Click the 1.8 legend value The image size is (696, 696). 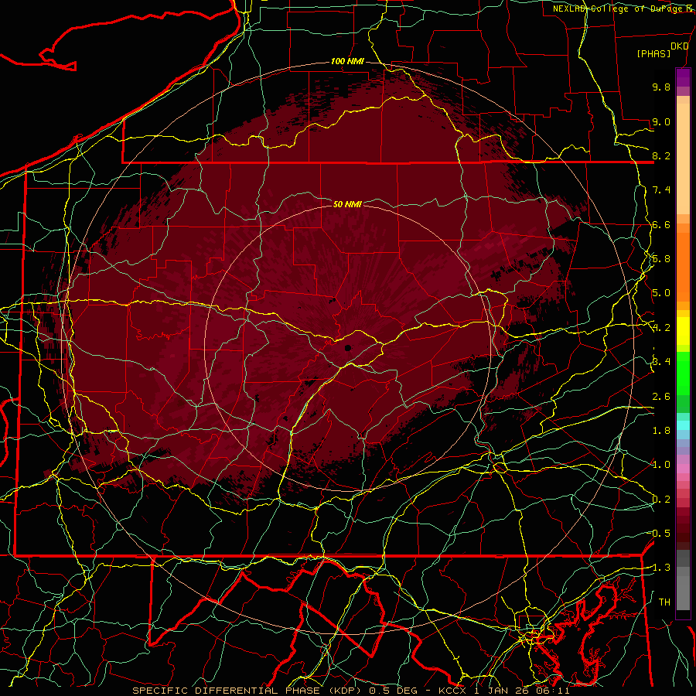[661, 431]
